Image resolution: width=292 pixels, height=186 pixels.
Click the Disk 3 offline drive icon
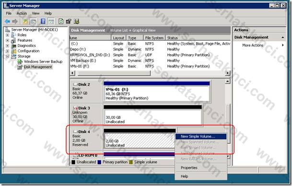tap(75, 108)
